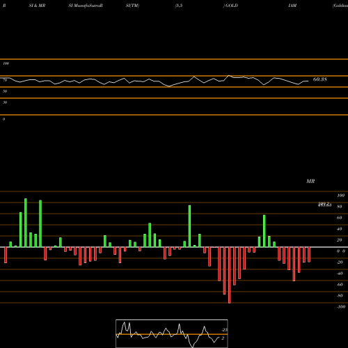Click the 'SI(TM)' header text
The image size is (348, 348).
pyautogui.click(x=132, y=6)
